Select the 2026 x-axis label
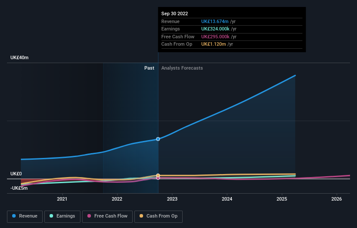This screenshot has width=357, height=228. point(337,199)
